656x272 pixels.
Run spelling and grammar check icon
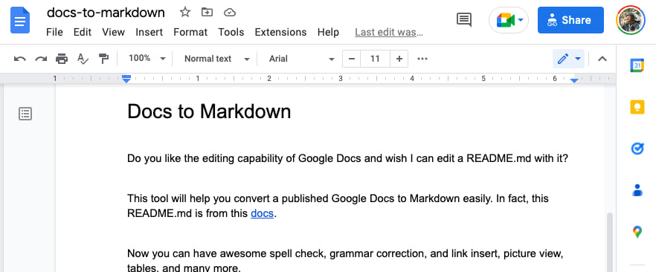coord(83,59)
